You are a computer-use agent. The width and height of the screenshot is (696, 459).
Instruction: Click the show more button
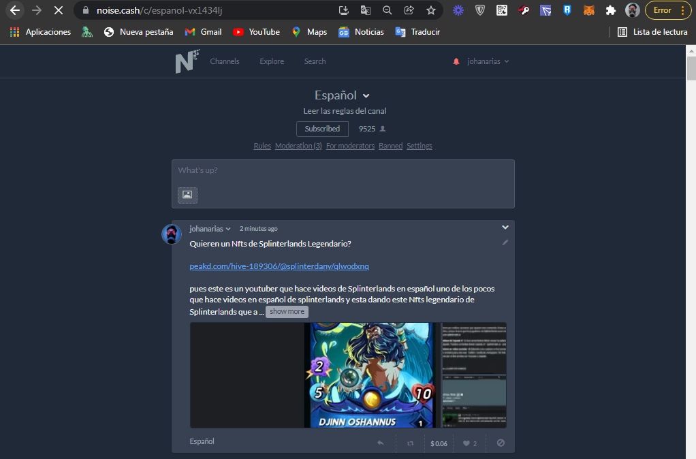(287, 312)
